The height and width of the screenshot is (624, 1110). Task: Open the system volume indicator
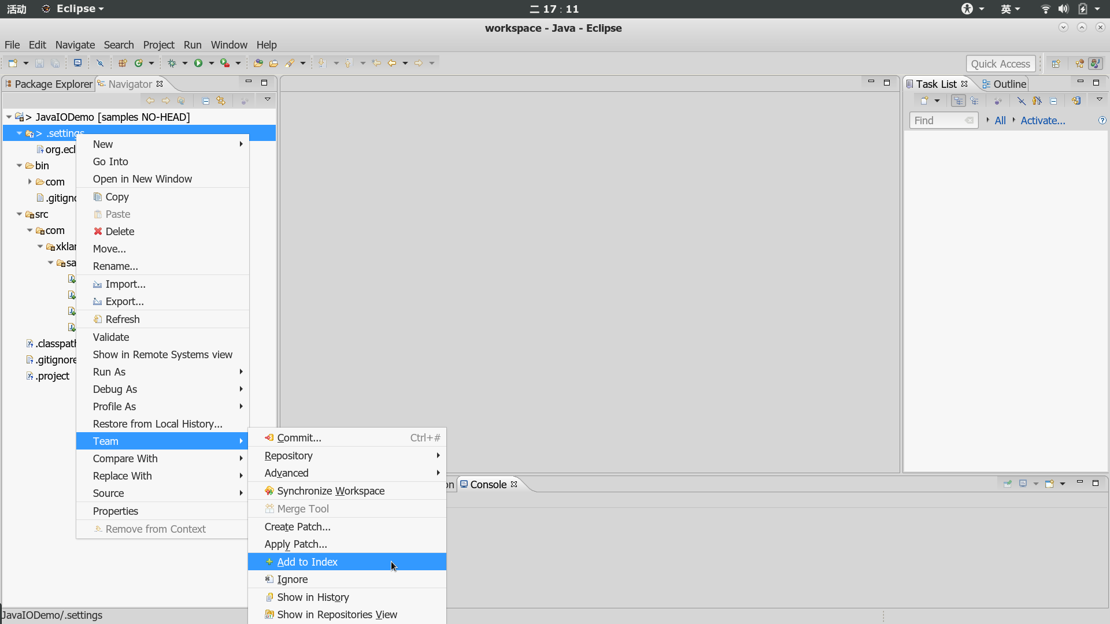(x=1063, y=9)
